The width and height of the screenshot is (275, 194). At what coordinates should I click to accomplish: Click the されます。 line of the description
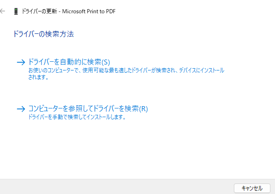pos(38,77)
